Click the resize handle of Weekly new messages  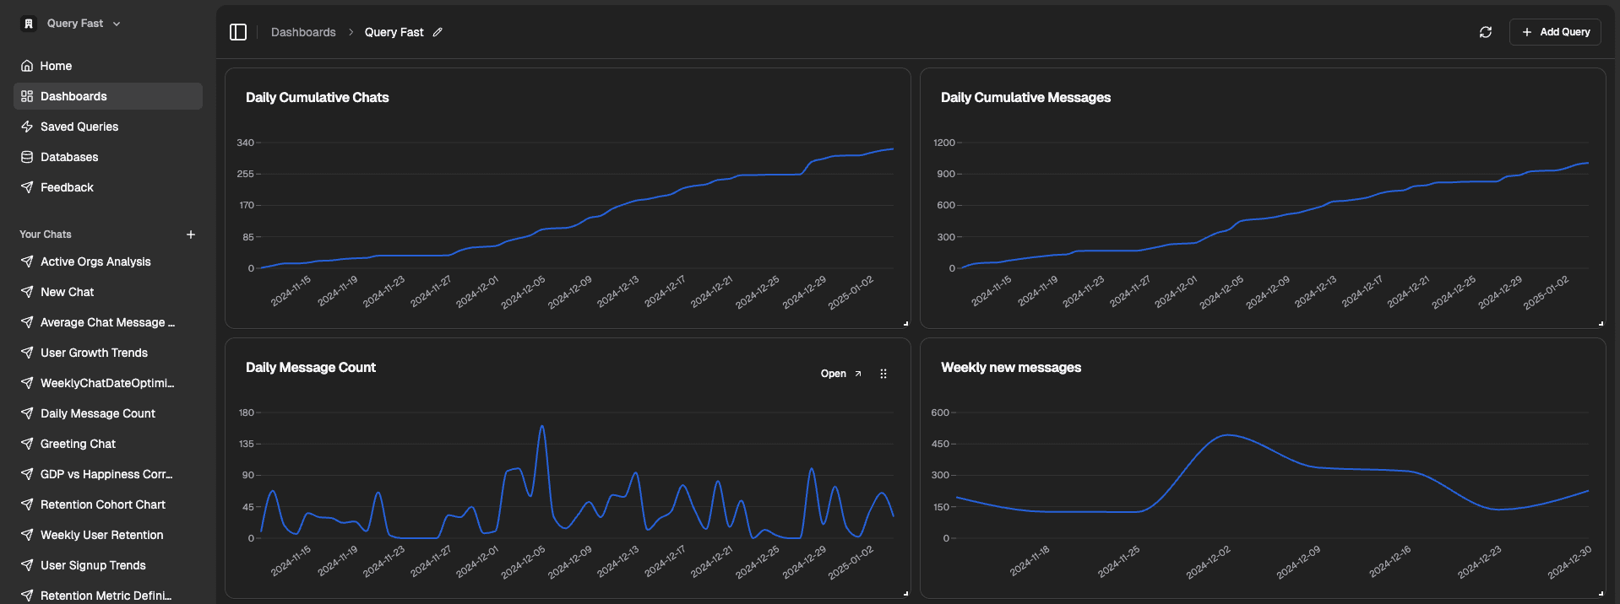tap(1601, 593)
